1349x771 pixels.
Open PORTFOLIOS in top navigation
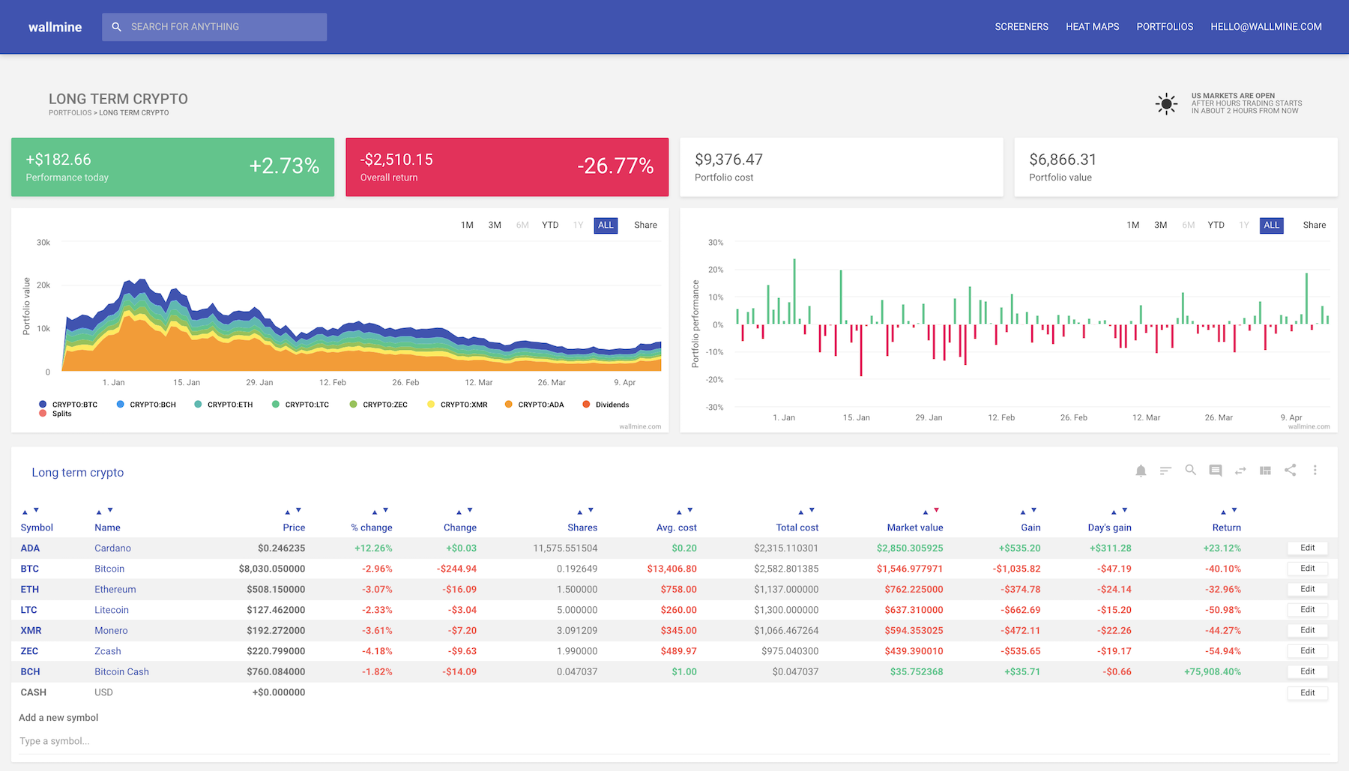[1165, 27]
